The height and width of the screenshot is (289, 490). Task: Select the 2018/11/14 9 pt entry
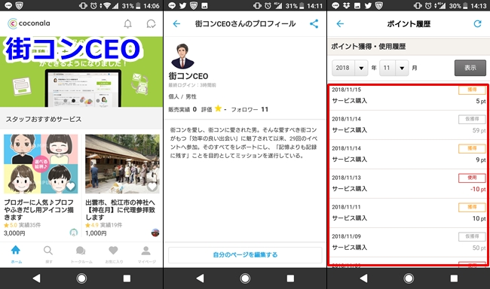tap(409, 154)
